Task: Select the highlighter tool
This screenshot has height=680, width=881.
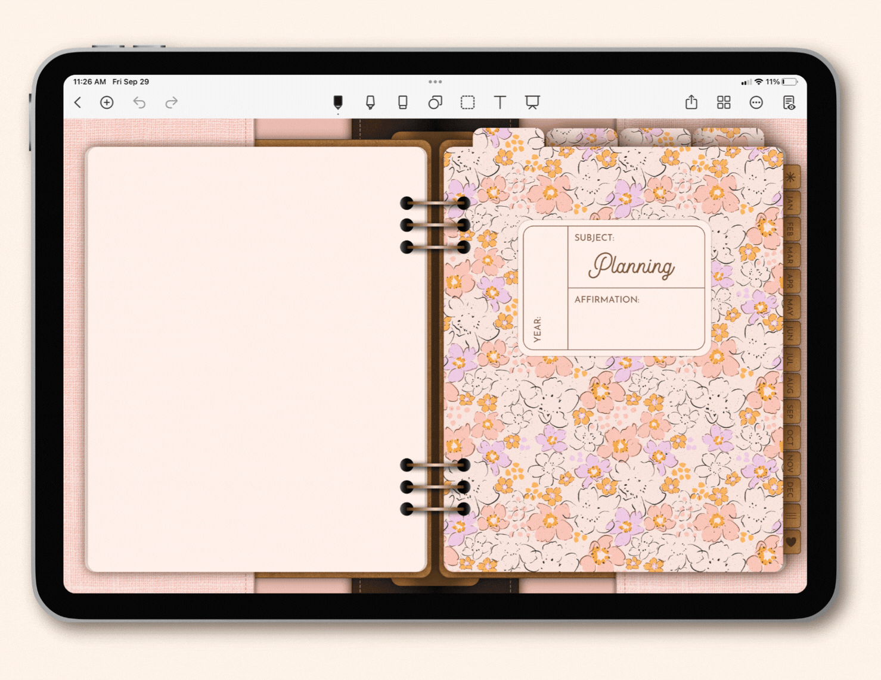Action: coord(370,102)
